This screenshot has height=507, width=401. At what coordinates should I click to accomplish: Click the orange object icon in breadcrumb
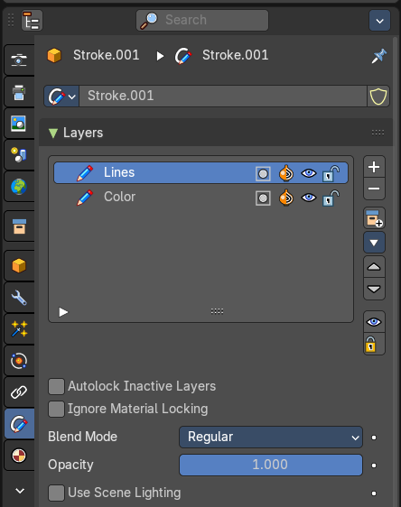[x=54, y=55]
